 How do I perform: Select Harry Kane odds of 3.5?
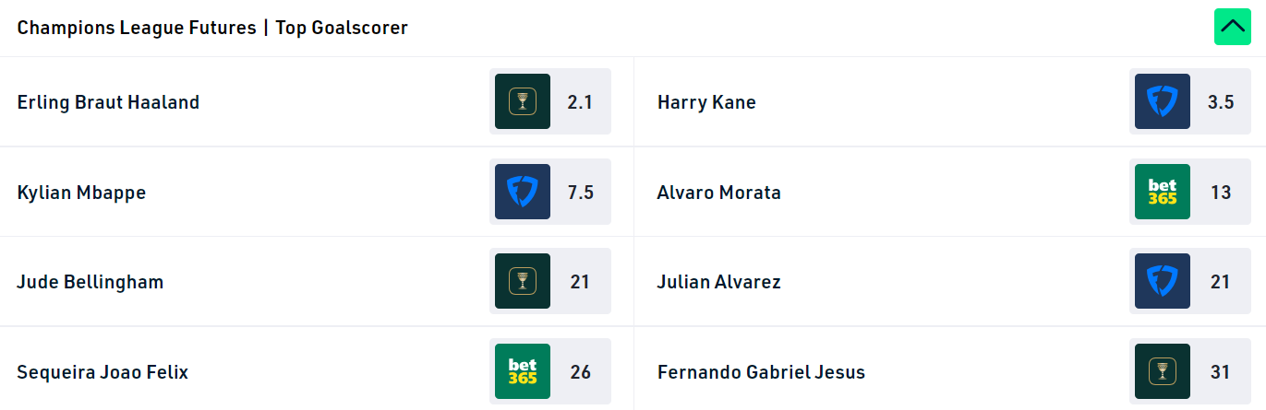pyautogui.click(x=1221, y=101)
